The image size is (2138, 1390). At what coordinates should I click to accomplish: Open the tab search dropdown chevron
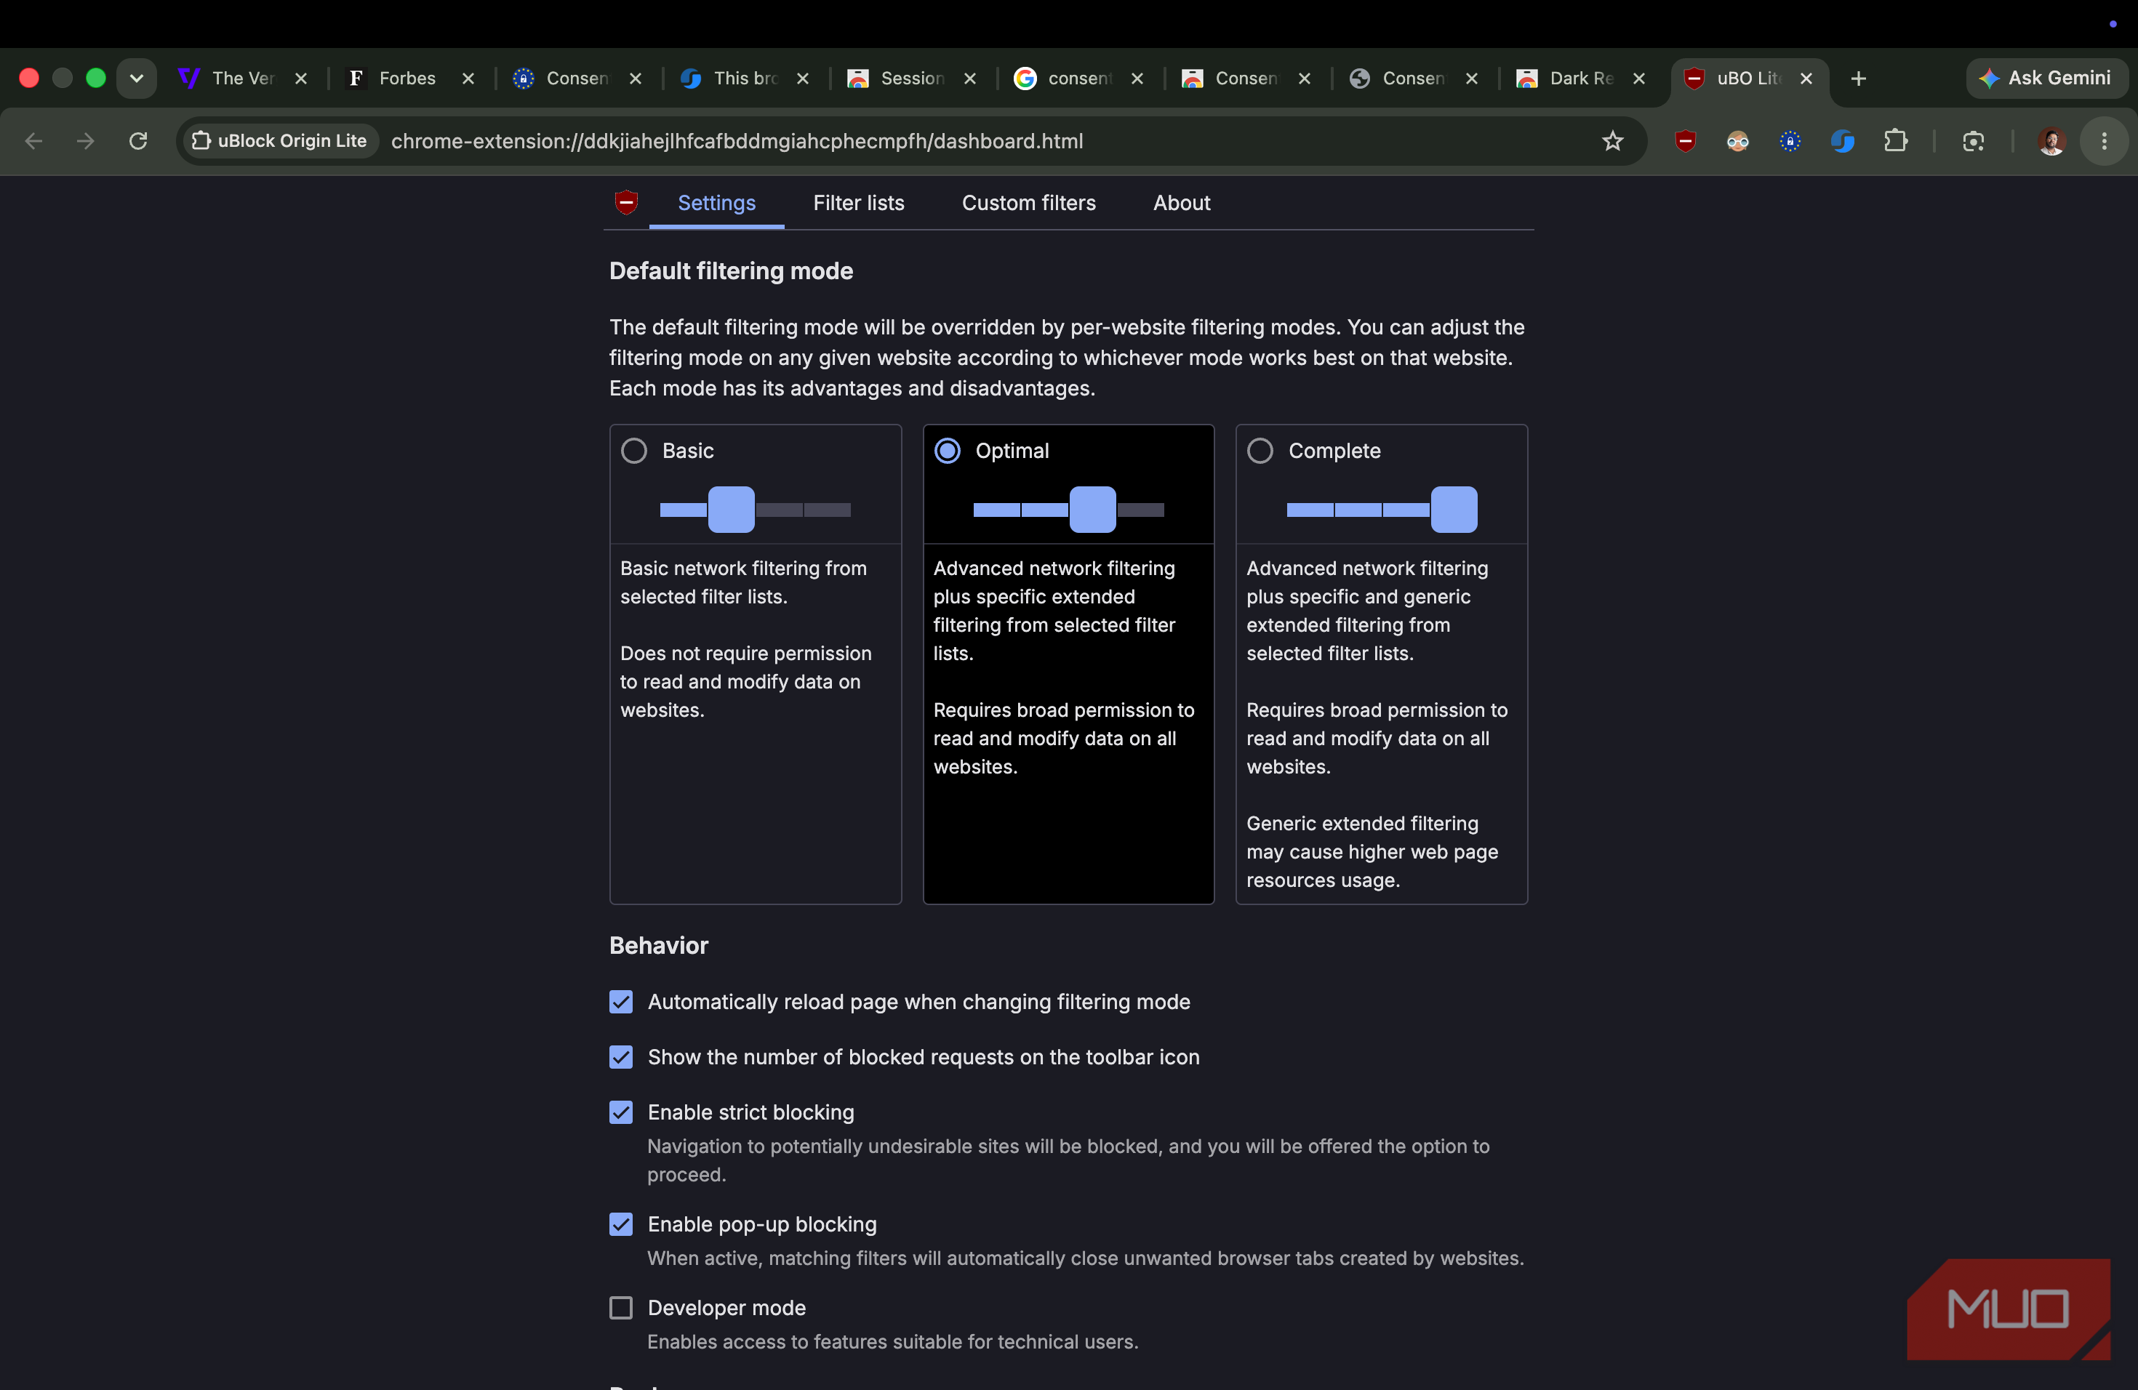(x=137, y=78)
